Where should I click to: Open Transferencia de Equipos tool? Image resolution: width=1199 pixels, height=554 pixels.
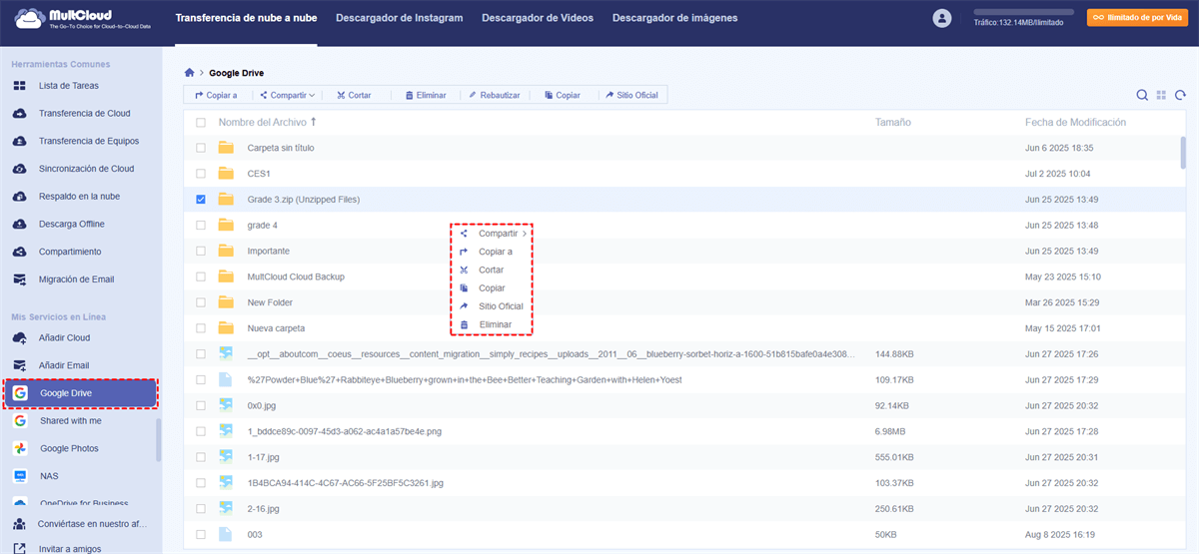[89, 141]
